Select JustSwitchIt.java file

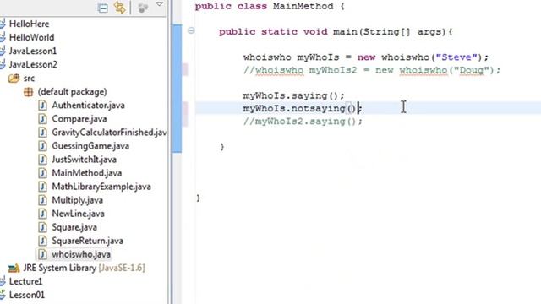85,160
